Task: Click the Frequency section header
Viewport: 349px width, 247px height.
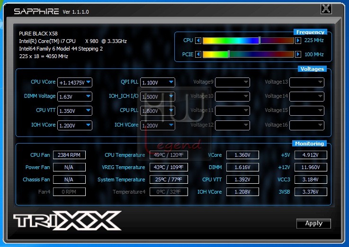Action: pyautogui.click(x=310, y=32)
